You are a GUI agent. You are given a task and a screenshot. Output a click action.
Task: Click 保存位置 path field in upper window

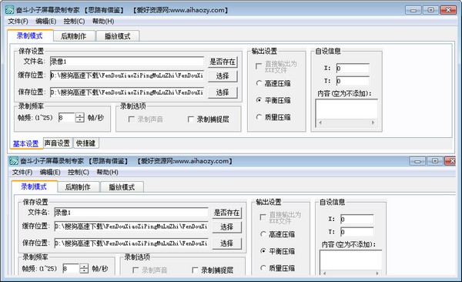point(127,92)
